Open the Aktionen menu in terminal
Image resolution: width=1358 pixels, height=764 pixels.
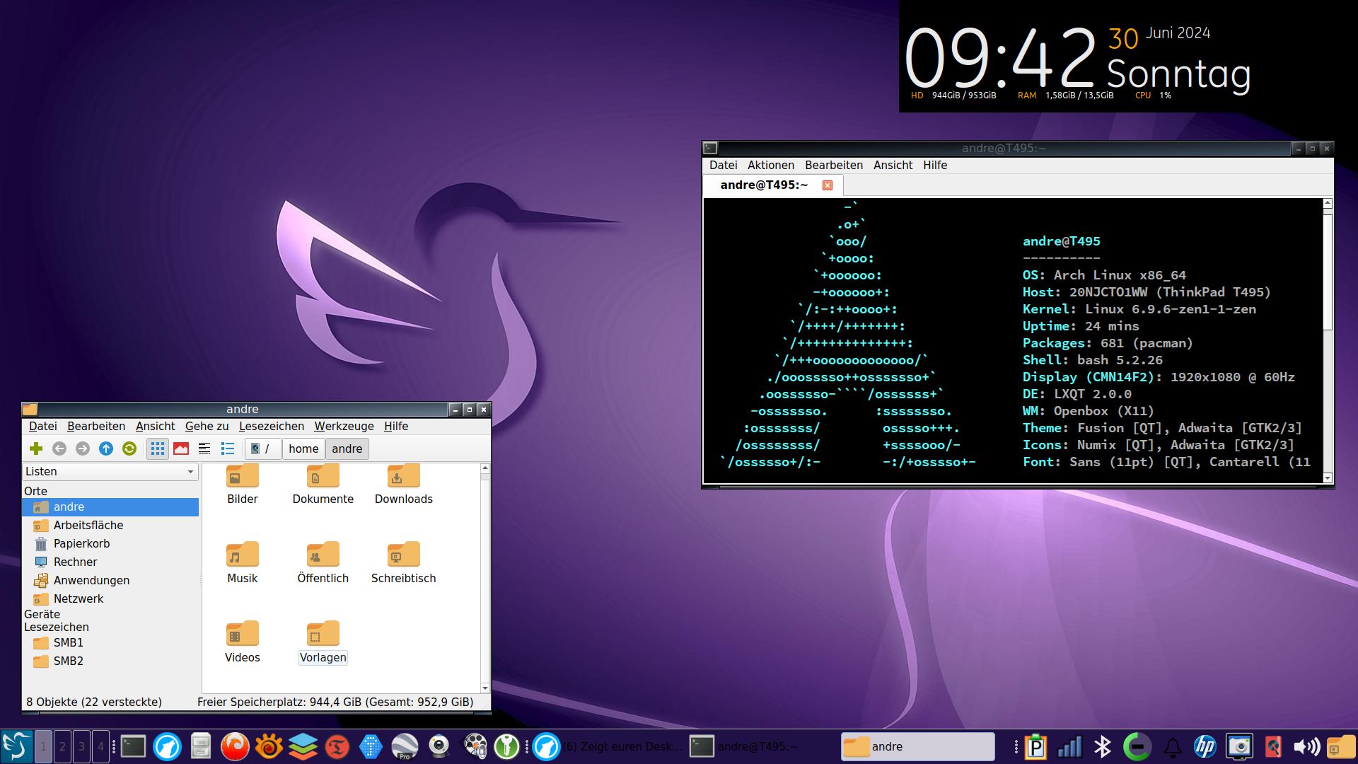coord(770,165)
